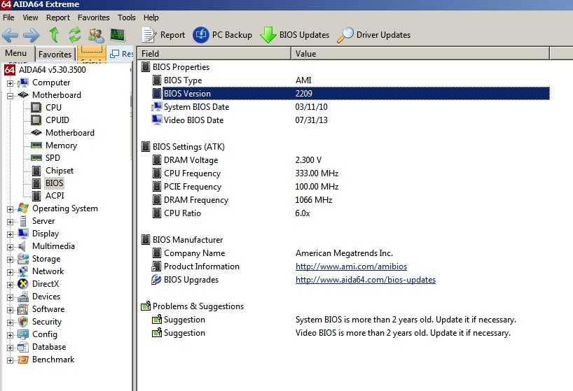The image size is (573, 391).
Task: Expand the Display tree node
Action: (x=11, y=234)
